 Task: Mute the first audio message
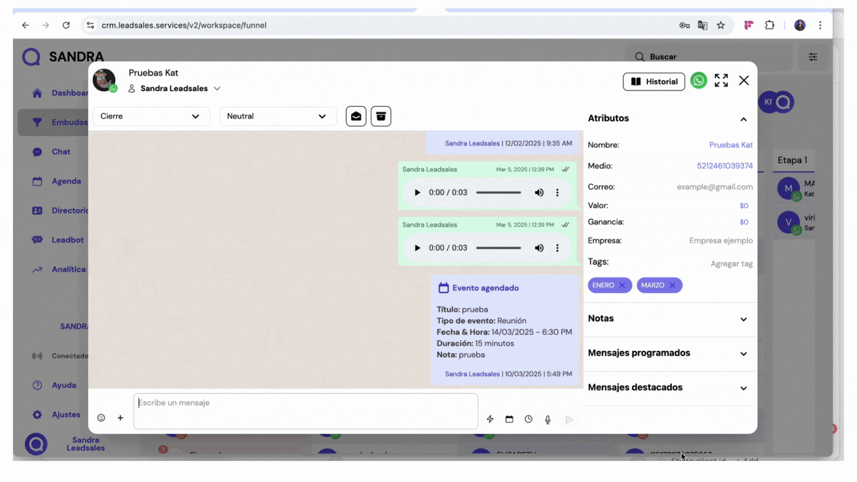pos(539,193)
